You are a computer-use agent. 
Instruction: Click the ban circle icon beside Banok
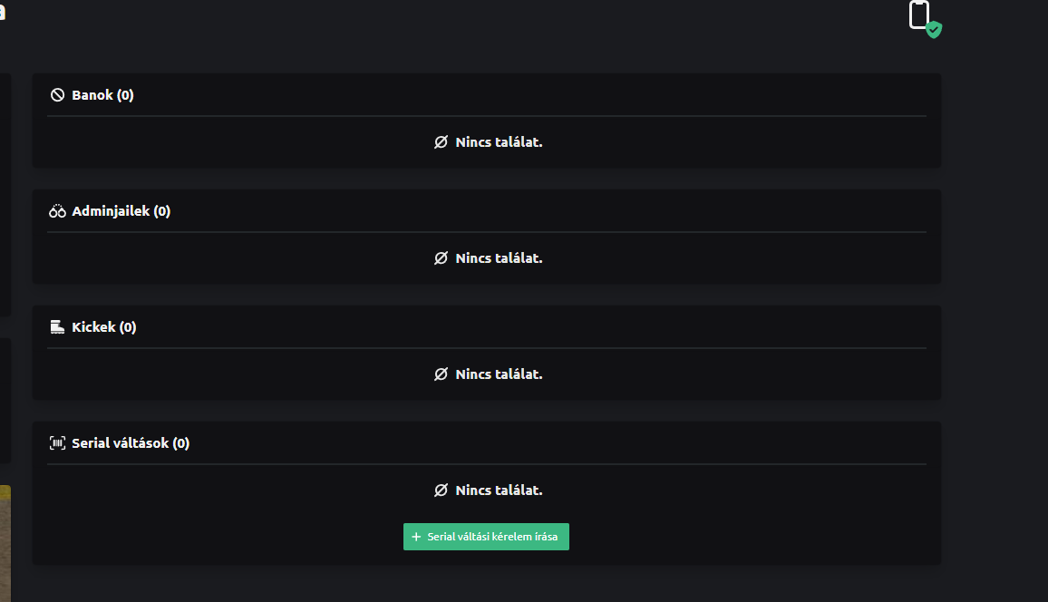coord(57,95)
